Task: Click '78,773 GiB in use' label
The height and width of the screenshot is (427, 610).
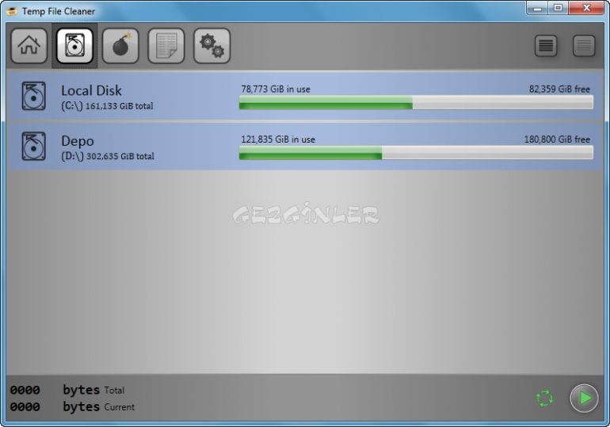Action: pos(276,89)
